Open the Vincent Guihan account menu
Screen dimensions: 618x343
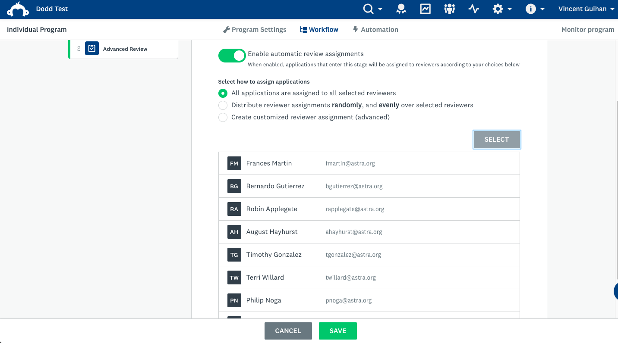pos(586,9)
